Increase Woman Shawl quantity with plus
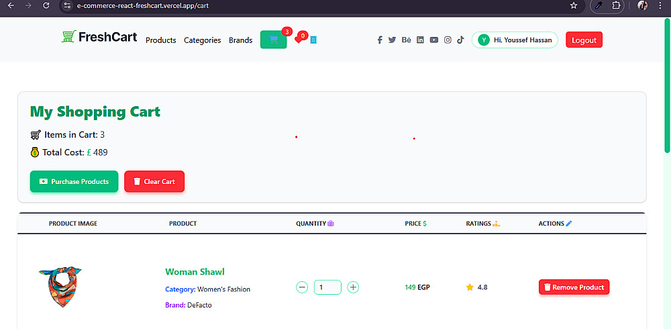Image resolution: width=671 pixels, height=329 pixels. tap(353, 287)
